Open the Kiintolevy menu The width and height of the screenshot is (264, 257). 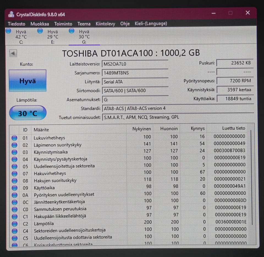(x=105, y=24)
